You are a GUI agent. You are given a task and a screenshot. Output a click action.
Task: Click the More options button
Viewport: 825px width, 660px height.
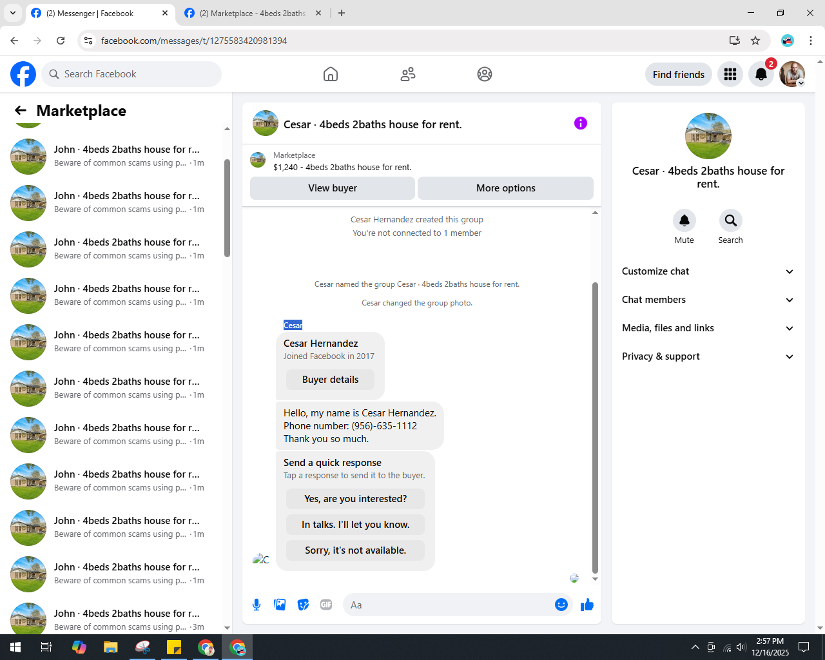click(x=506, y=188)
